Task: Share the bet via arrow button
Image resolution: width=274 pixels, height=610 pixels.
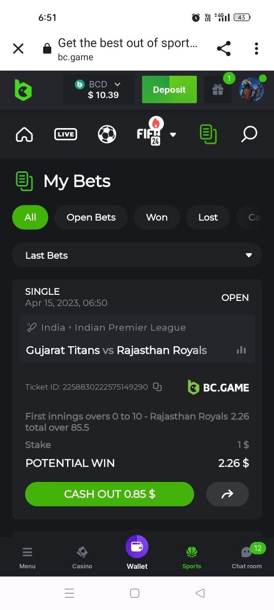Action: (x=227, y=494)
